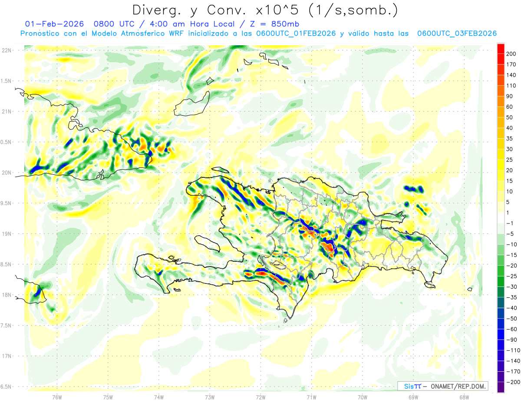This screenshot has height=403, width=521.
Task: Click the legend value -25
Action: 511,276
